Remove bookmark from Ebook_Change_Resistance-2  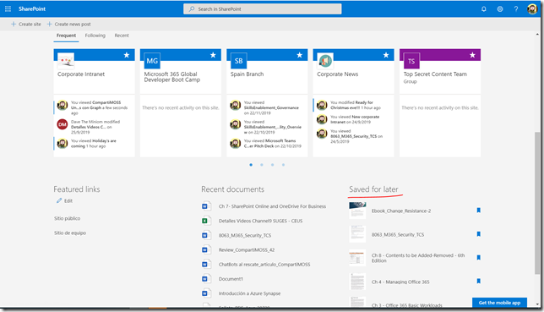pyautogui.click(x=478, y=211)
